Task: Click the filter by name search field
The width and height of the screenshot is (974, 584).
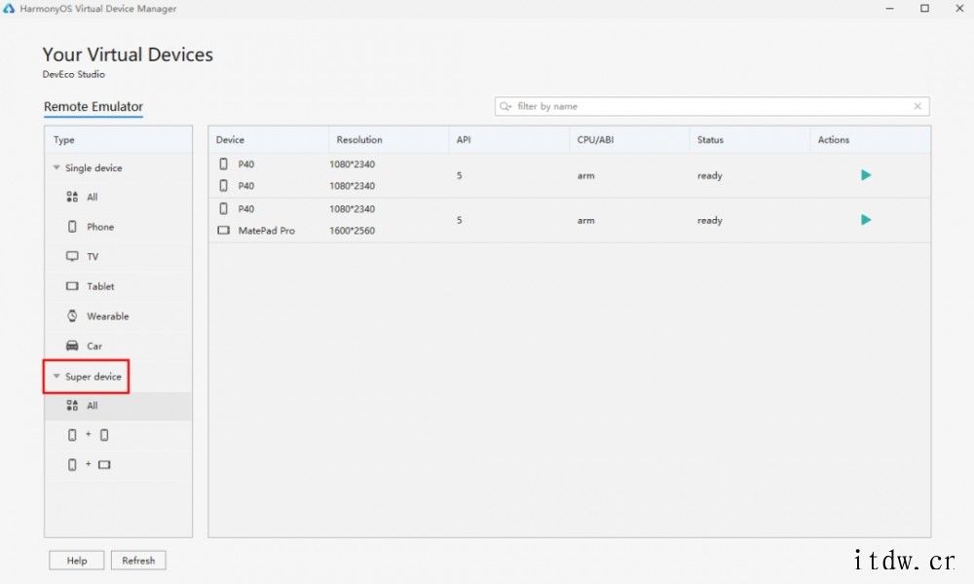Action: 712,106
